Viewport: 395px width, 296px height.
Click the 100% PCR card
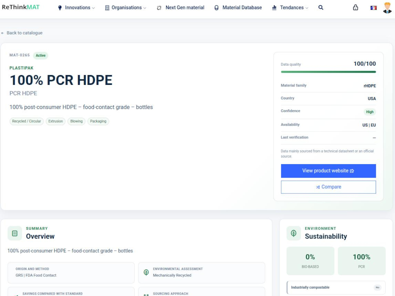[361, 261]
